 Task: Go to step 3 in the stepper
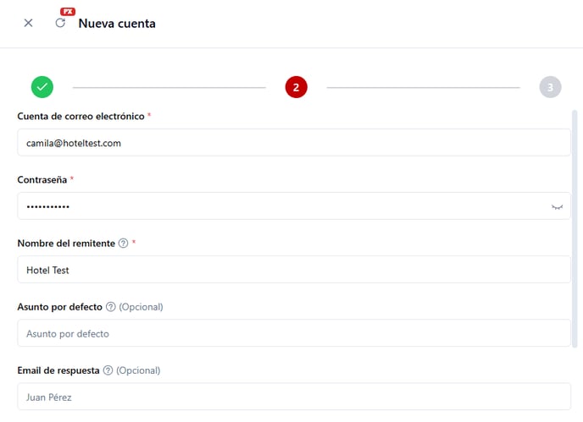(550, 86)
